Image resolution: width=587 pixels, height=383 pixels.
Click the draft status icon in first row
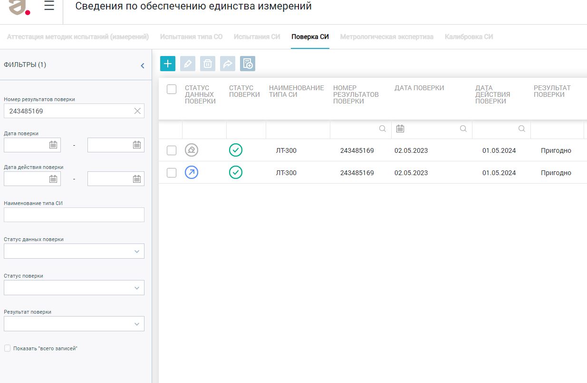192,150
